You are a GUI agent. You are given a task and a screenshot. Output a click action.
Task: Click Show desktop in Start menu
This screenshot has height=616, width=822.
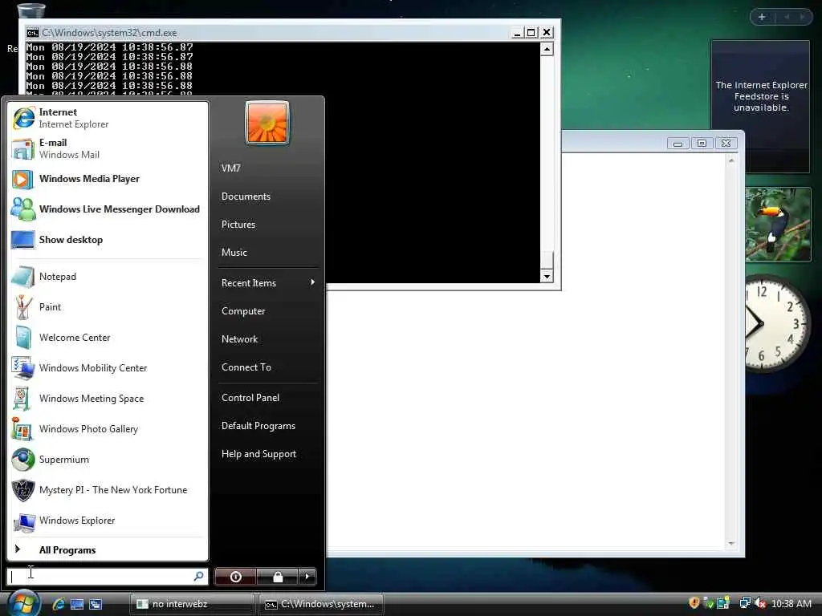pos(108,239)
